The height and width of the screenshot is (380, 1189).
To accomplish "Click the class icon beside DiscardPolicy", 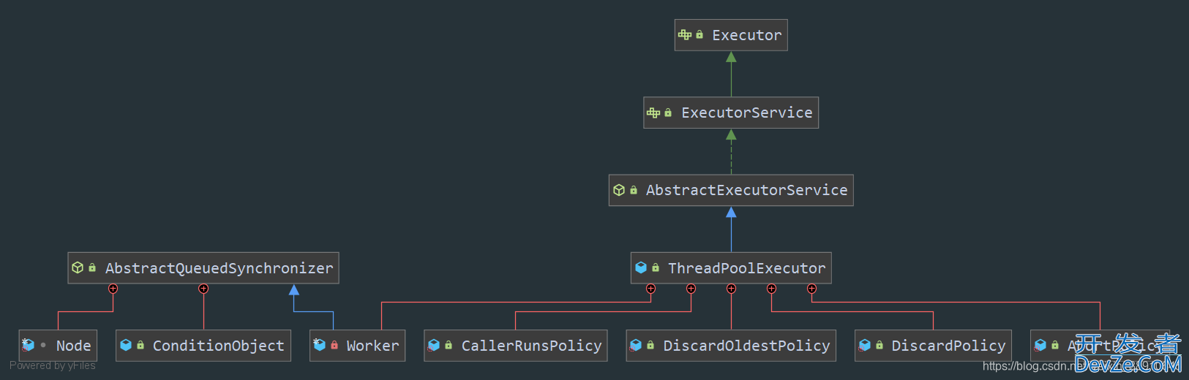I will [865, 345].
